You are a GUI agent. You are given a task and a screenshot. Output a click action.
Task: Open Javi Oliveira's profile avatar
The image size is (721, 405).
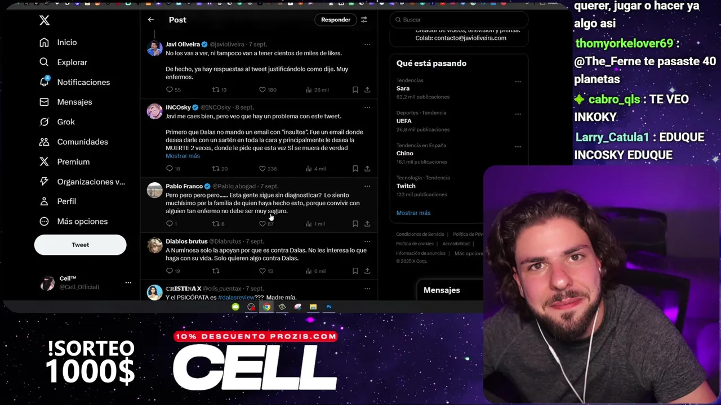pyautogui.click(x=155, y=48)
